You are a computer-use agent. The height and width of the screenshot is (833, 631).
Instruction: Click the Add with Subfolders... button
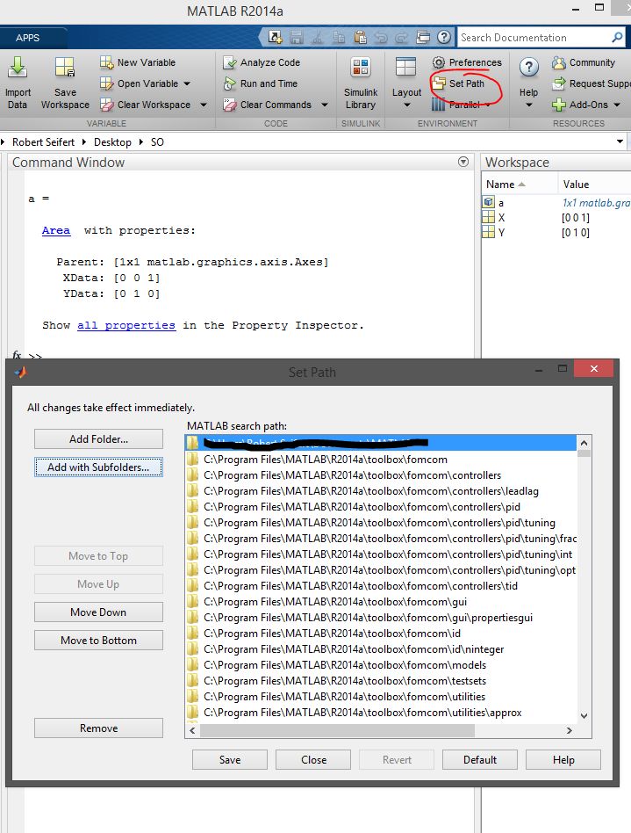98,467
